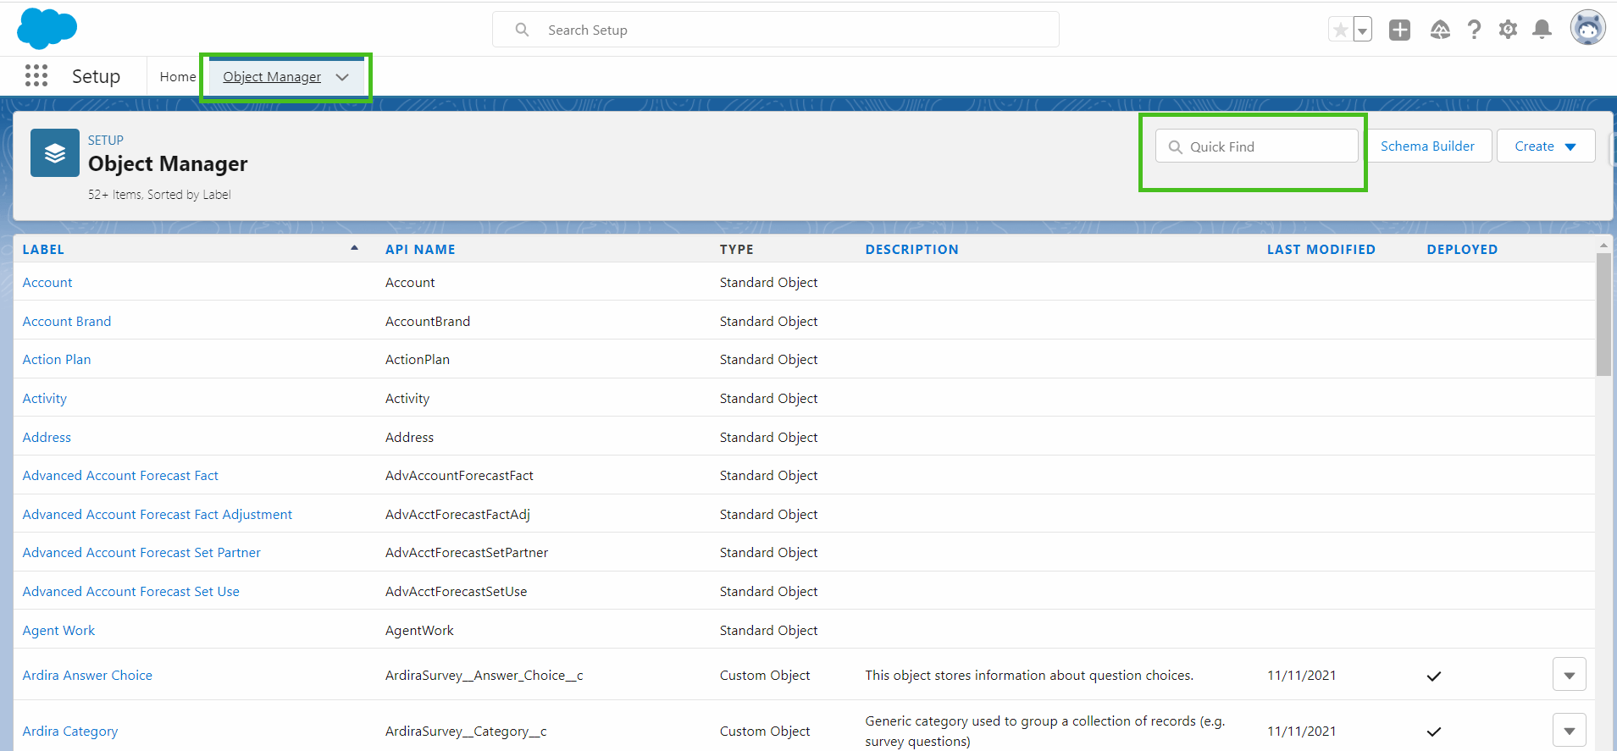
Task: Expand the favorites list dropdown arrow
Action: click(1362, 30)
